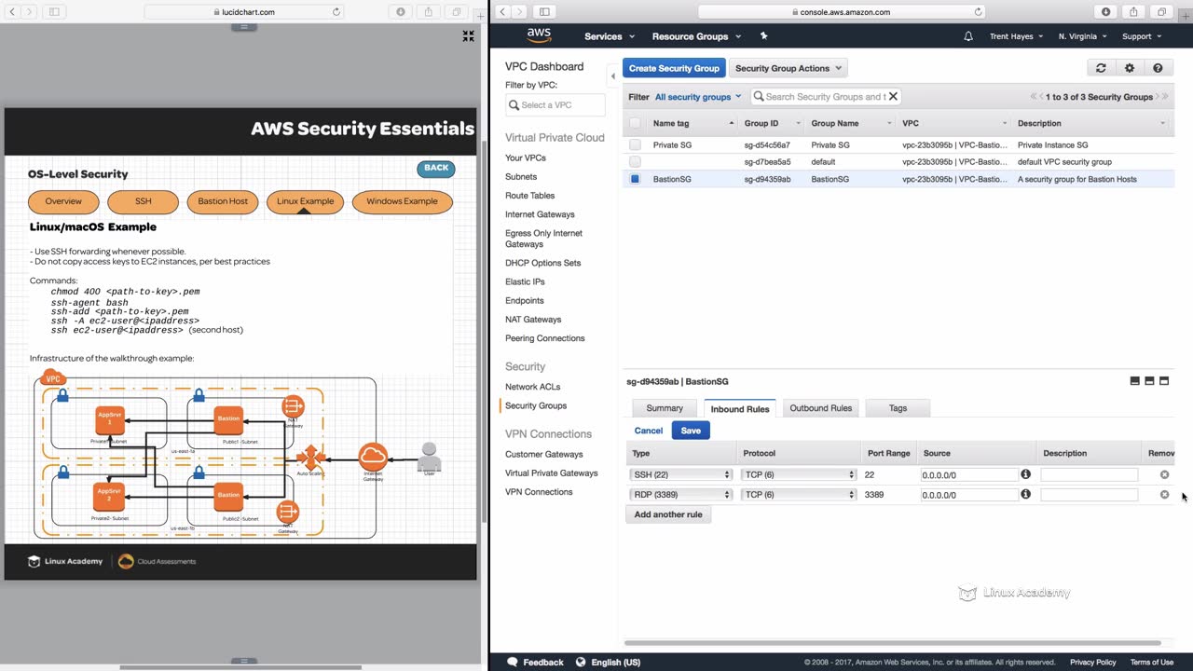Show downloads in the AWS console browser window
This screenshot has width=1193, height=671.
coord(1106,12)
